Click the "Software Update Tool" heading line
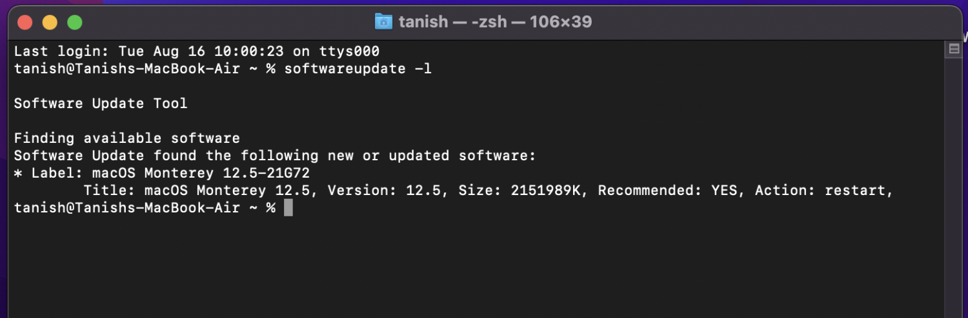968x318 pixels. tap(101, 104)
